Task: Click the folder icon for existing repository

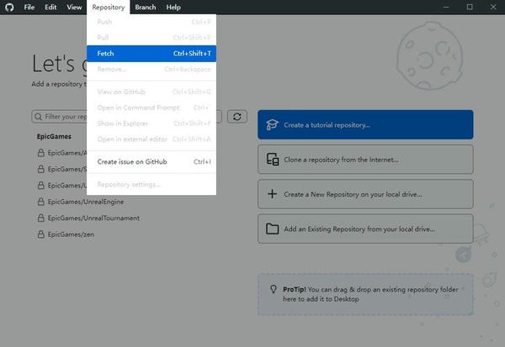Action: click(x=273, y=229)
